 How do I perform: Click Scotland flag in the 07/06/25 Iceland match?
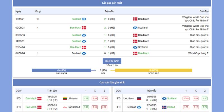[139, 107]
